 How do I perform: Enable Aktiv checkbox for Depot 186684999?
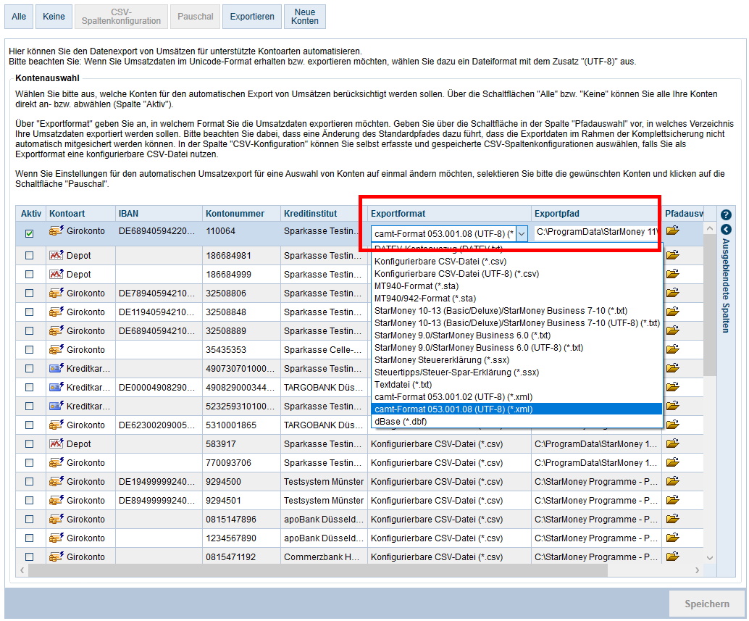[x=30, y=275]
